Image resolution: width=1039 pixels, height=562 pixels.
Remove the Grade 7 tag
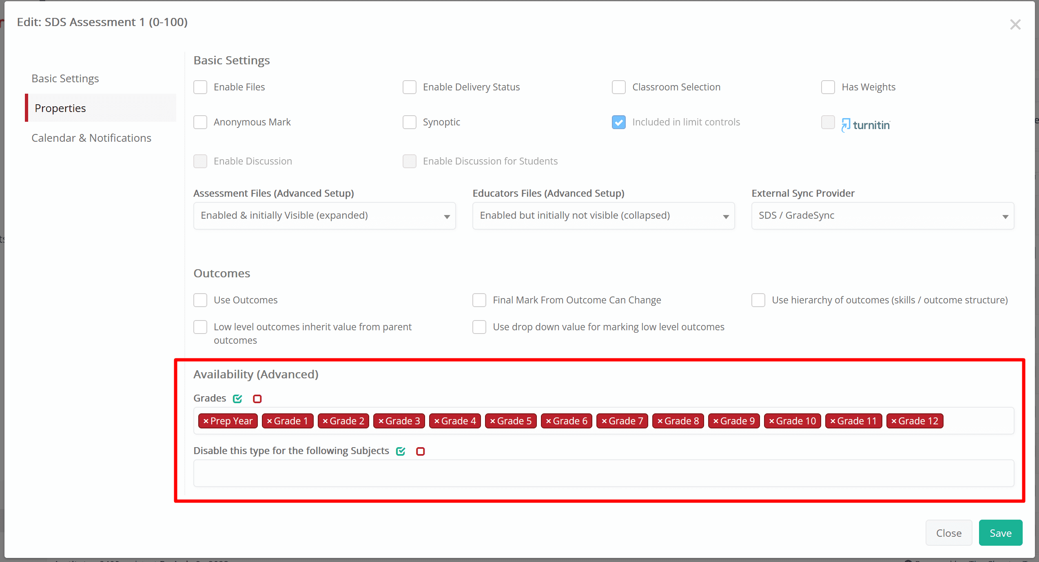point(605,421)
